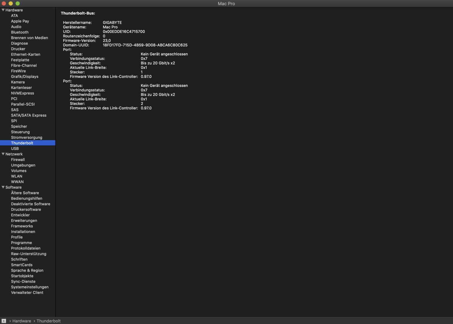Select Drucker in the sidebar
453x324 pixels.
(18, 49)
